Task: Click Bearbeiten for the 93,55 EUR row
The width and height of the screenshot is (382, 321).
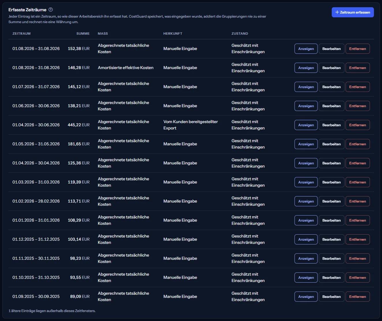Action: click(x=331, y=278)
